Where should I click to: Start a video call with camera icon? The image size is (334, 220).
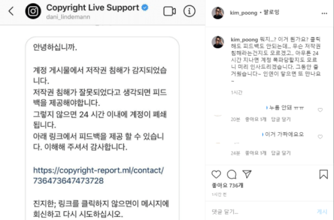[x=170, y=11]
